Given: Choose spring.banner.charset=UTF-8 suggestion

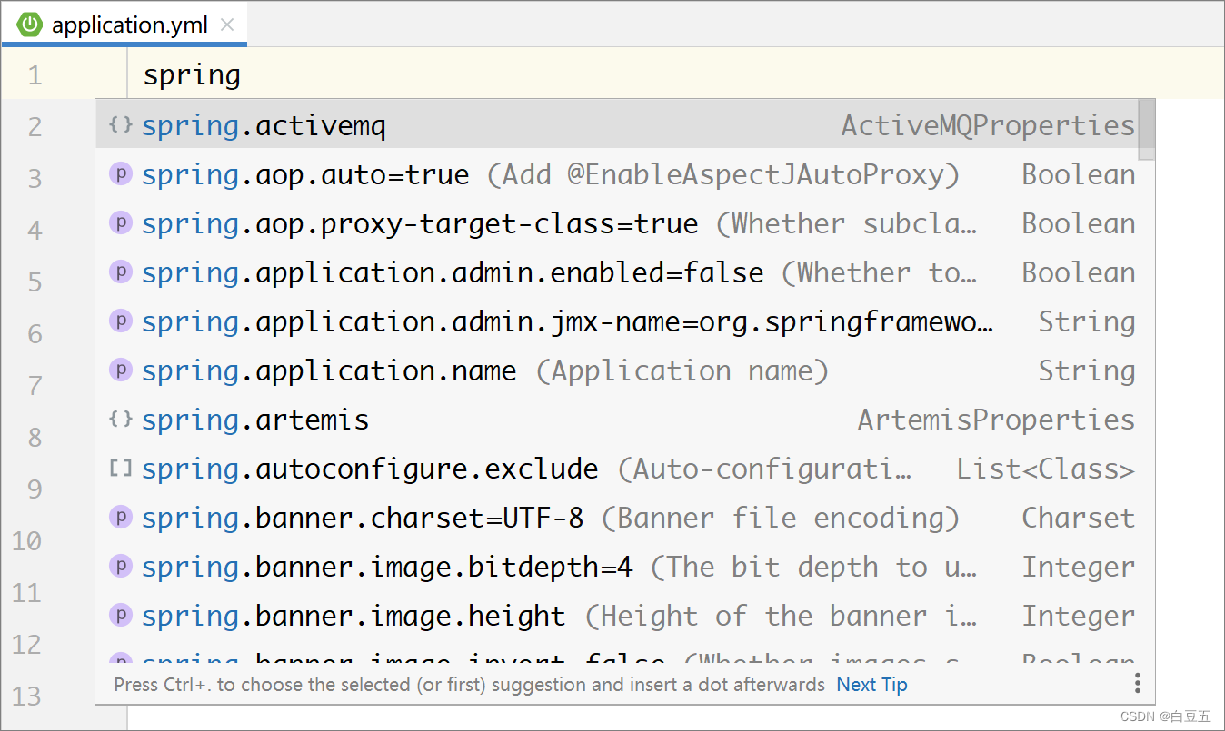Looking at the screenshot, I should [618, 517].
